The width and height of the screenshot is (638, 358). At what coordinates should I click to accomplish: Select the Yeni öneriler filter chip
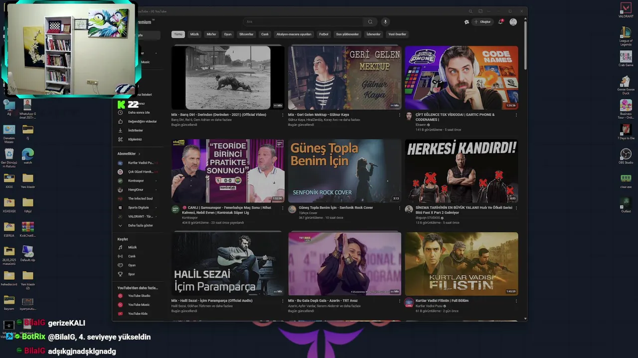[x=397, y=34]
